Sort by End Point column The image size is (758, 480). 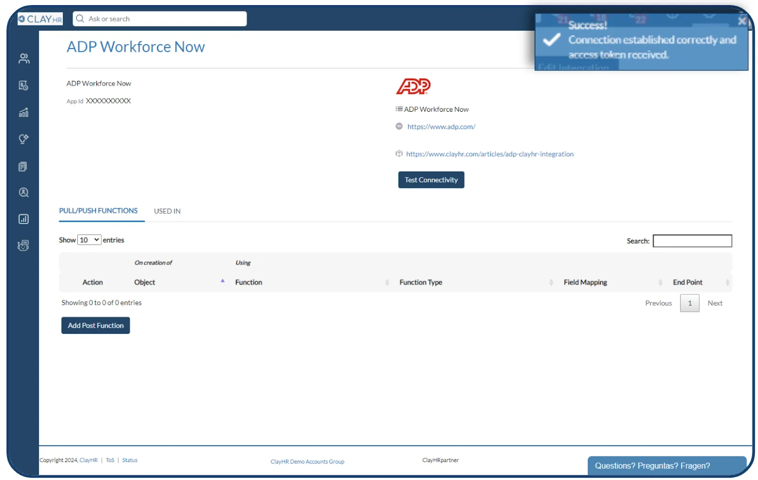point(701,282)
